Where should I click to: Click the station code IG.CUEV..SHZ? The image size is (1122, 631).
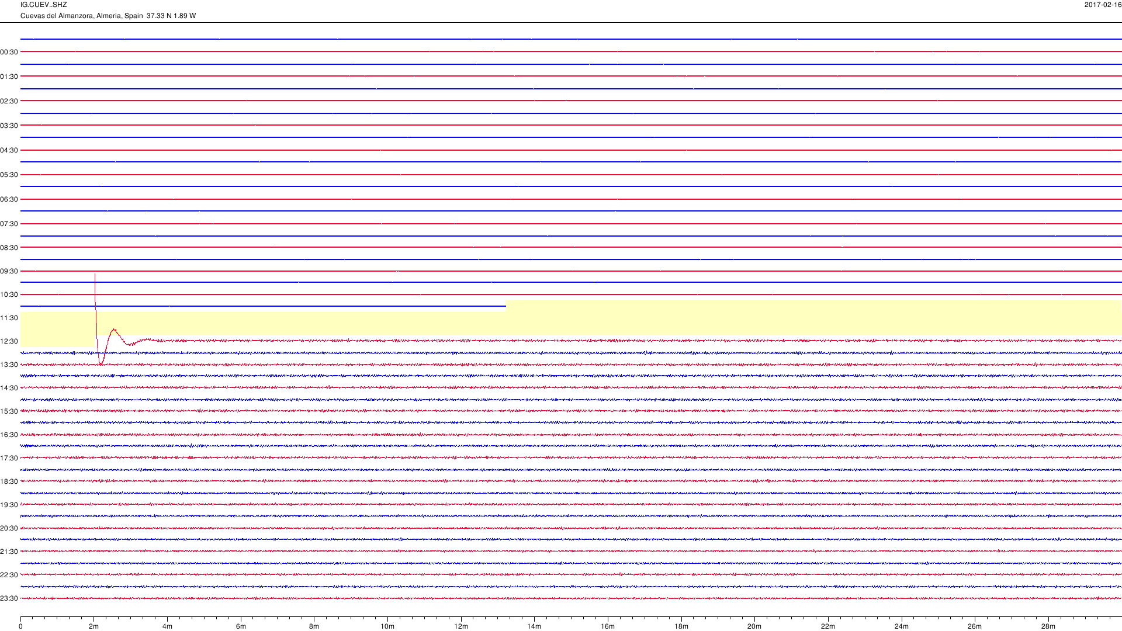coord(43,5)
